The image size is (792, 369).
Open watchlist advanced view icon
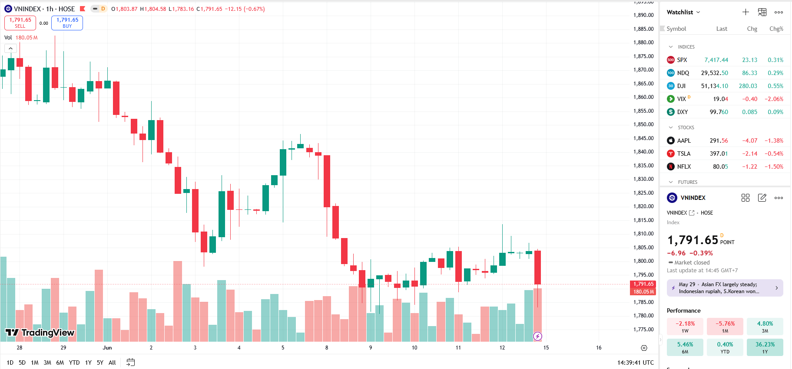pyautogui.click(x=762, y=12)
